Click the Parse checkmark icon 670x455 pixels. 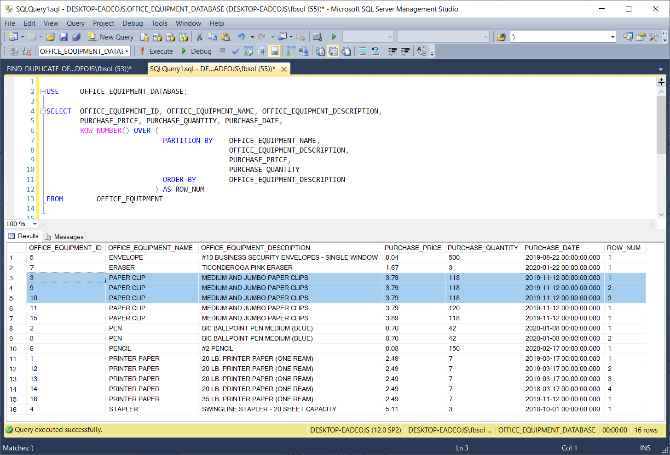click(236, 51)
